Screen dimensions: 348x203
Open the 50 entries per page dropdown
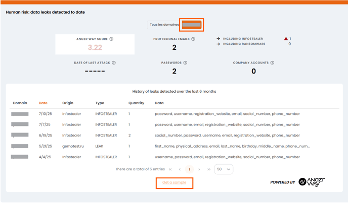[223, 169]
